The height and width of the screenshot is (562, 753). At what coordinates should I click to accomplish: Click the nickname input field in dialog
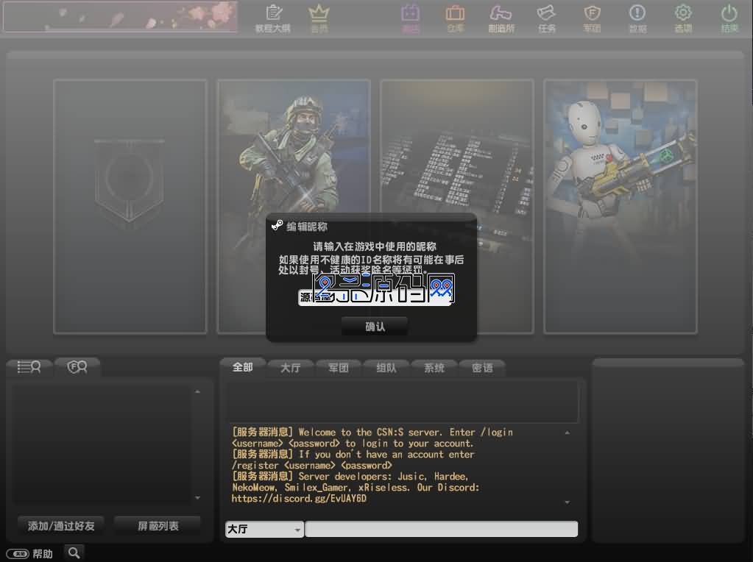click(375, 297)
